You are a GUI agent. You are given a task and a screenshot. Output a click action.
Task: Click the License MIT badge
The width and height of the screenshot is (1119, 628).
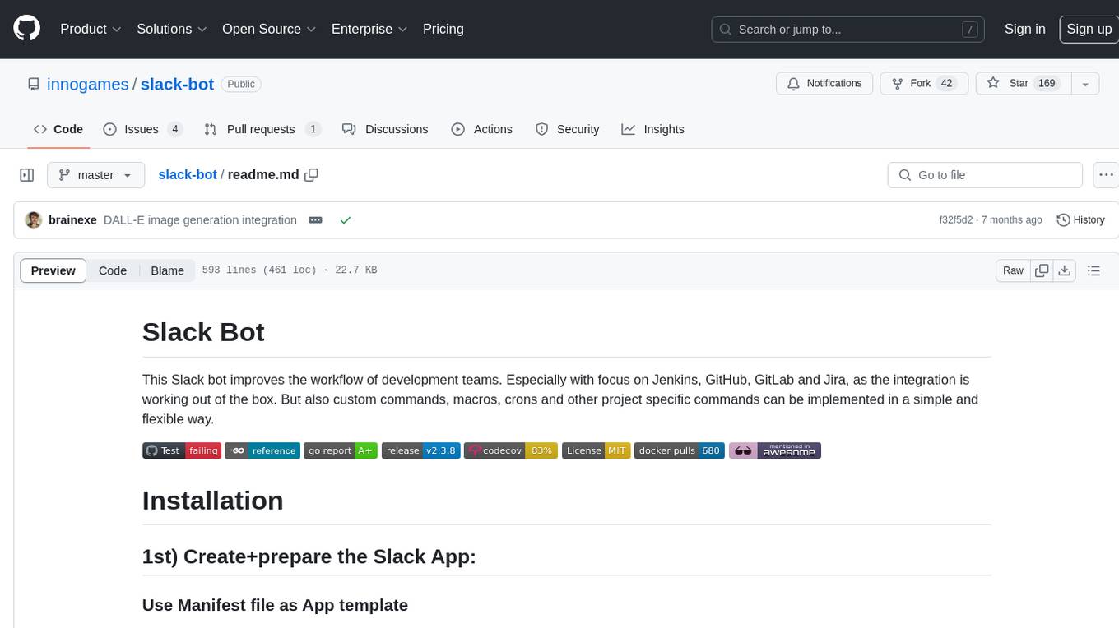coord(597,450)
